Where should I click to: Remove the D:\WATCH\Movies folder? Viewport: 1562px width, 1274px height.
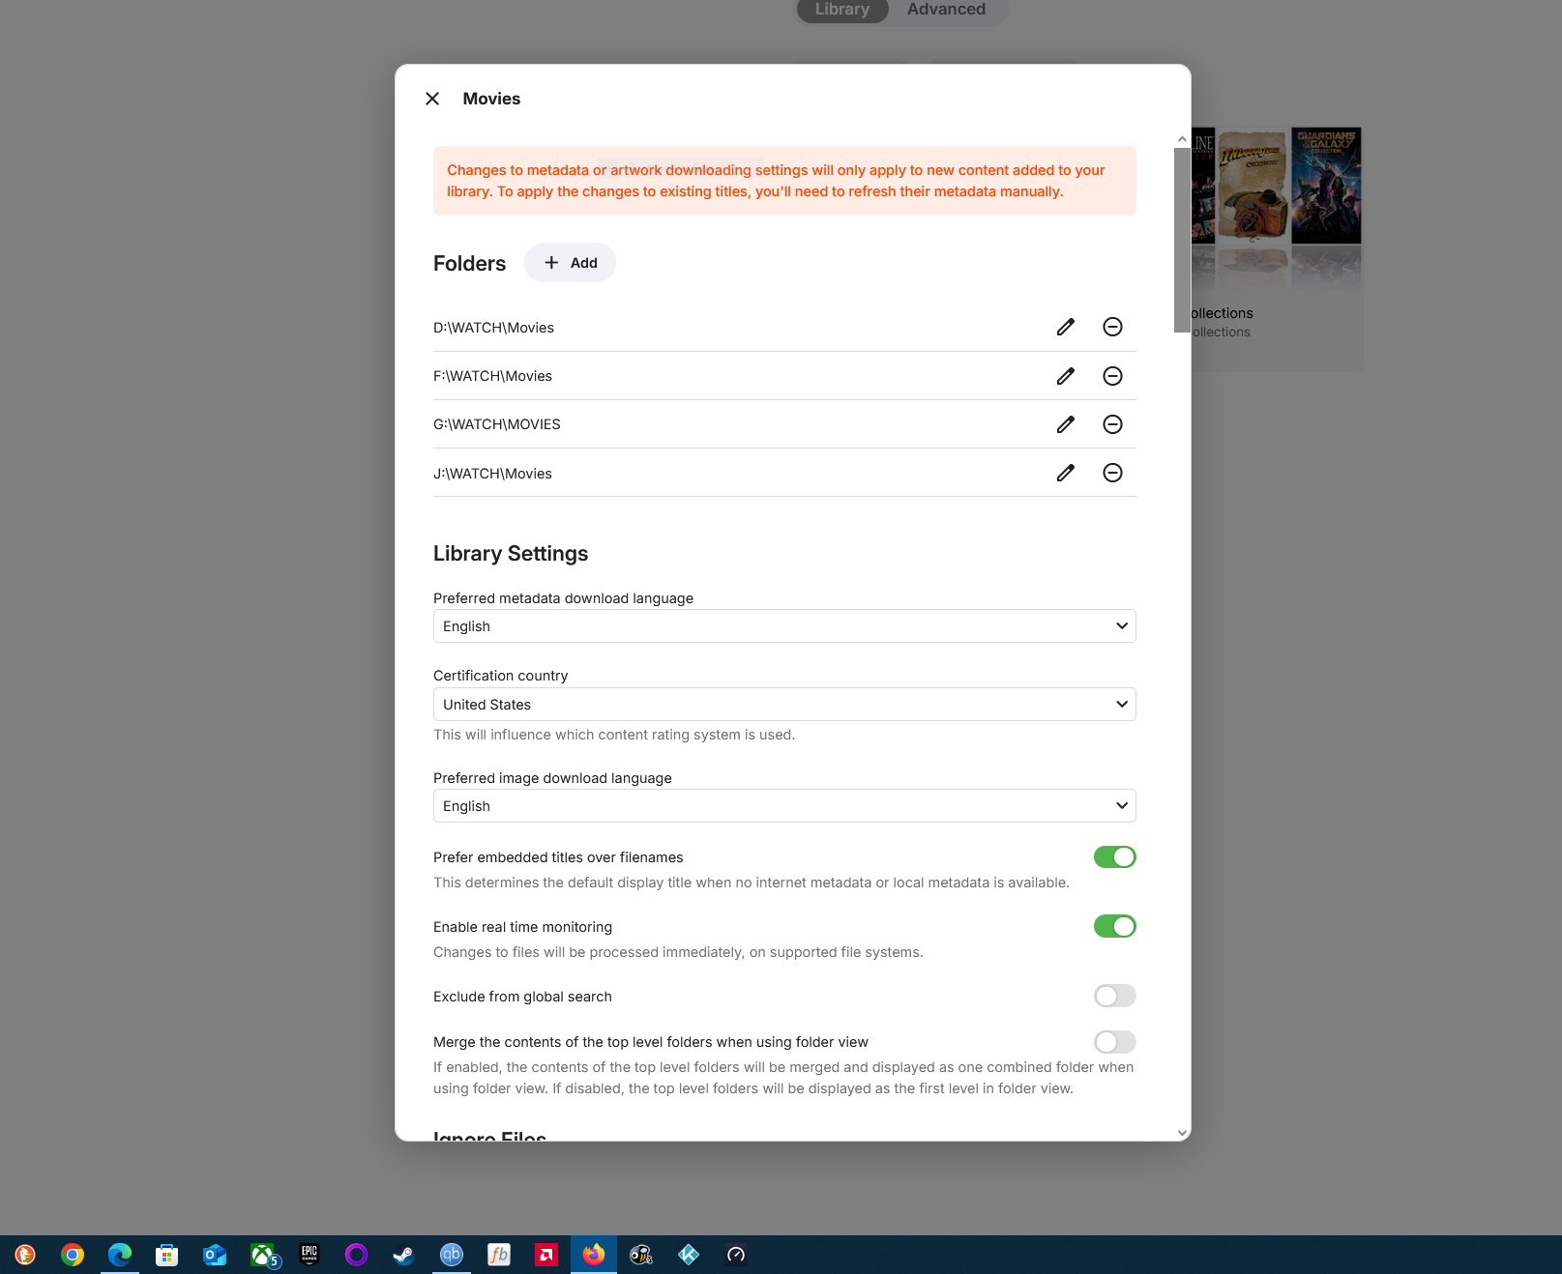coord(1112,327)
